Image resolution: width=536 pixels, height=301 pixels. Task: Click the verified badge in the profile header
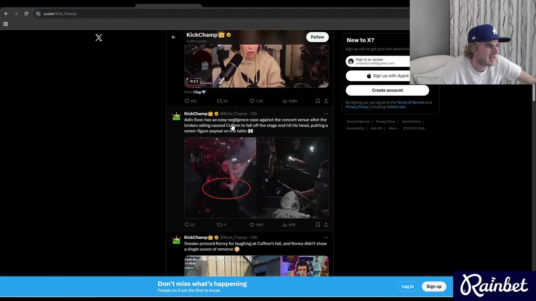229,35
